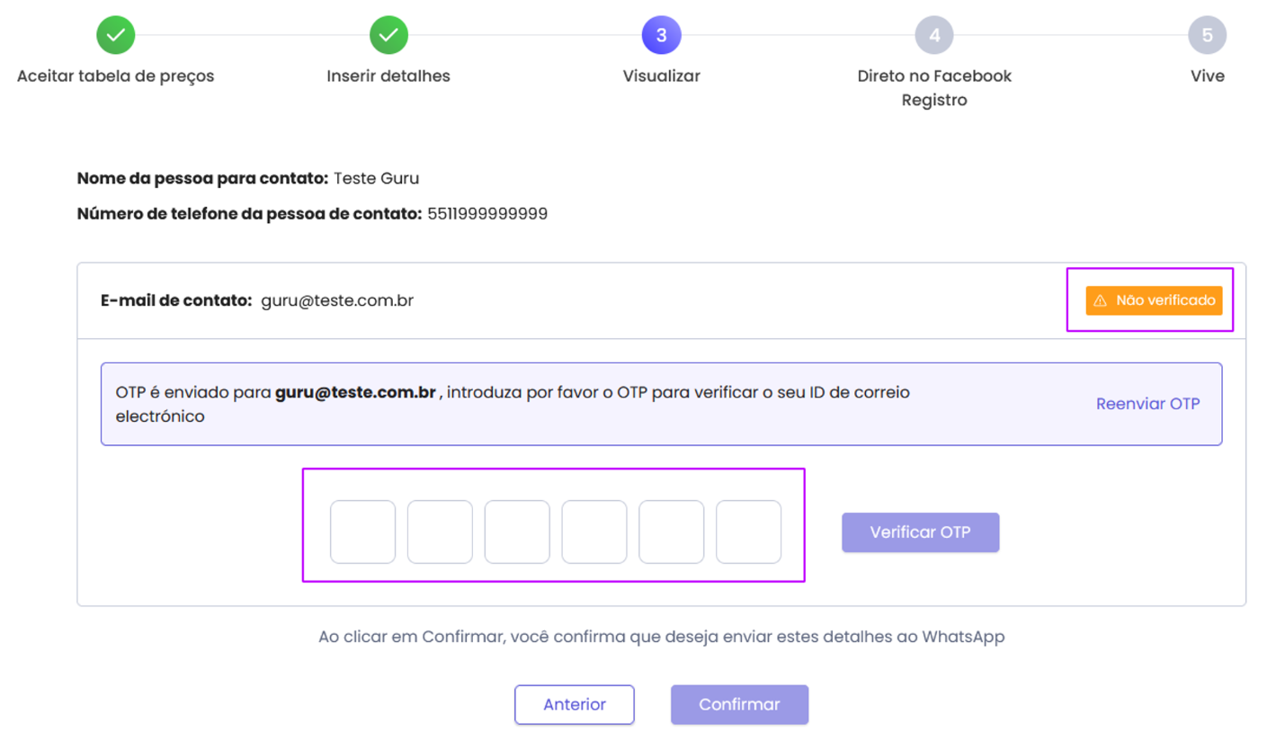The image size is (1267, 733).
Task: Click the first OTP digit box
Action: coord(362,532)
